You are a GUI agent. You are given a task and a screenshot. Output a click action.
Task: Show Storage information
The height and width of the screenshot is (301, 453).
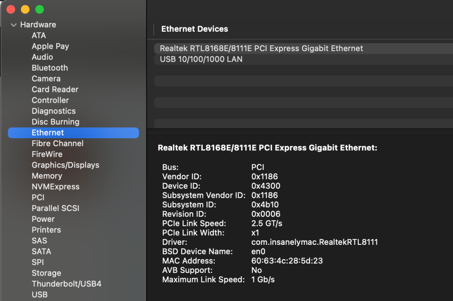(46, 273)
